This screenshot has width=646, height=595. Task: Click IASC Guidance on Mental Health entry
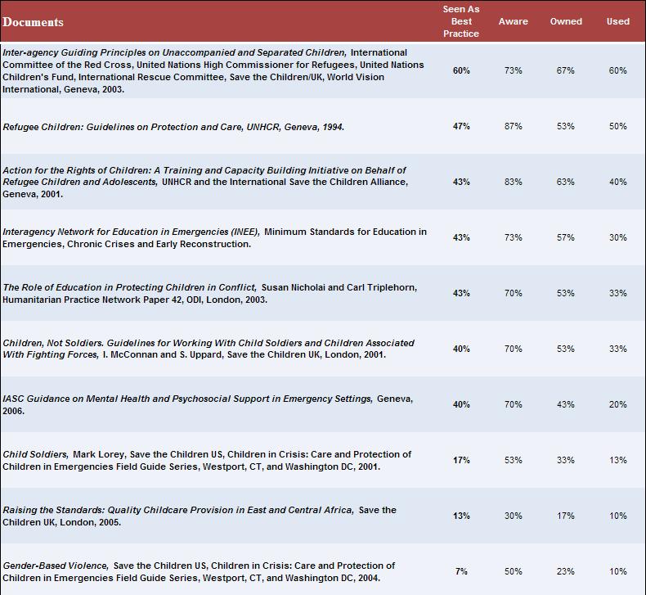point(187,399)
